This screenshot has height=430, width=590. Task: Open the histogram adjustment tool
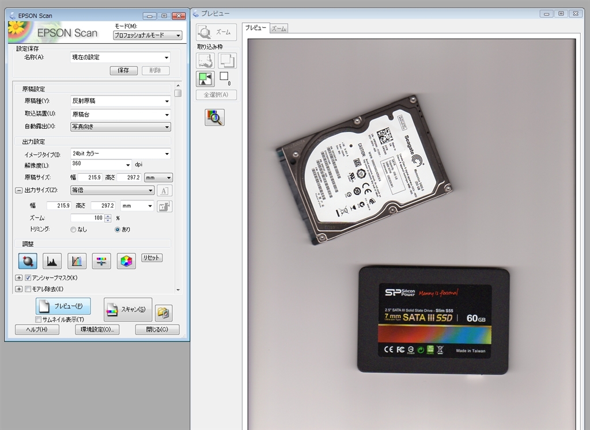point(52,261)
